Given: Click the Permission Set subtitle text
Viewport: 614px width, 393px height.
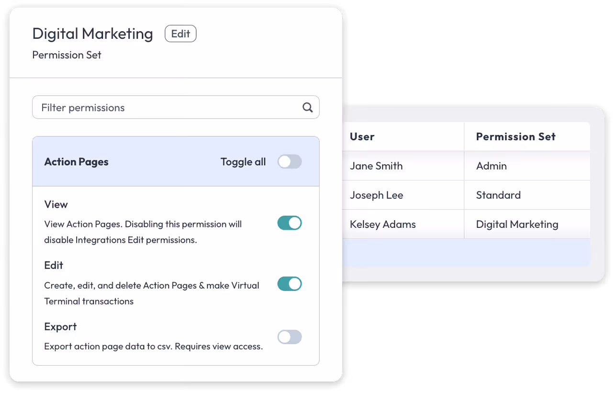Looking at the screenshot, I should pyautogui.click(x=67, y=55).
